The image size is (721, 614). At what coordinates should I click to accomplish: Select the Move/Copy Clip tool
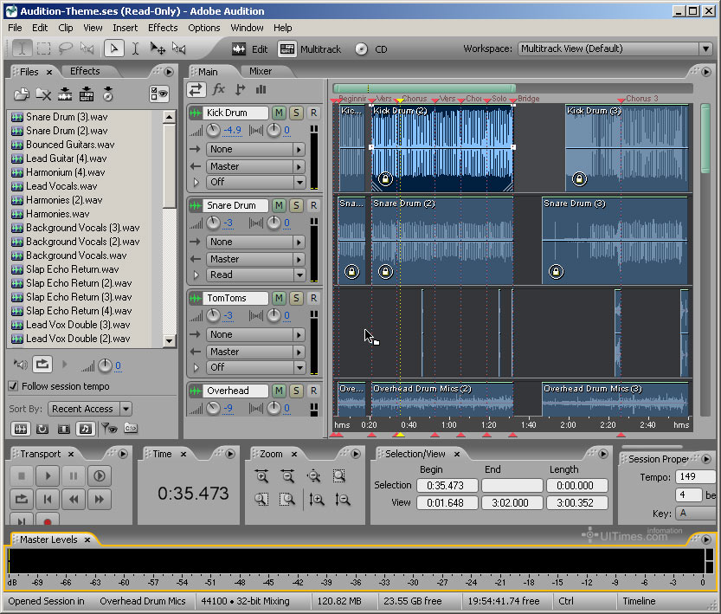(158, 48)
